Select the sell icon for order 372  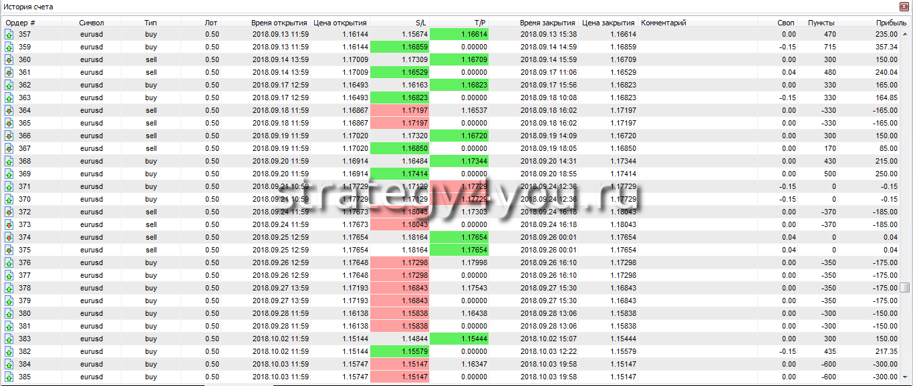click(9, 212)
